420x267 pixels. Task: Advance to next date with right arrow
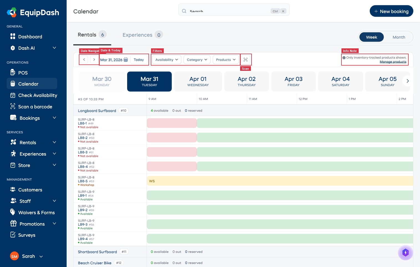coord(94,60)
